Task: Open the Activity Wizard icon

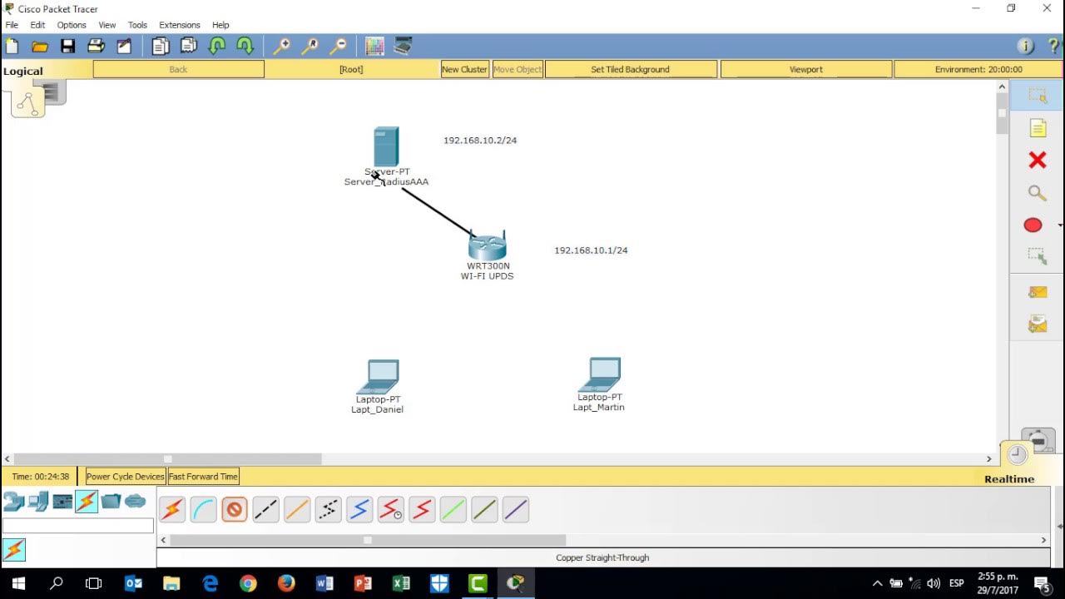Action: (x=124, y=47)
